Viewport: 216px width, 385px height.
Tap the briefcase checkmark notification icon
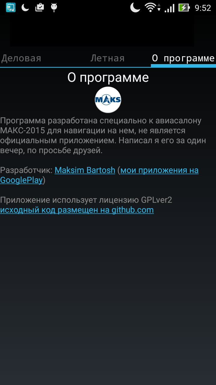click(40, 8)
